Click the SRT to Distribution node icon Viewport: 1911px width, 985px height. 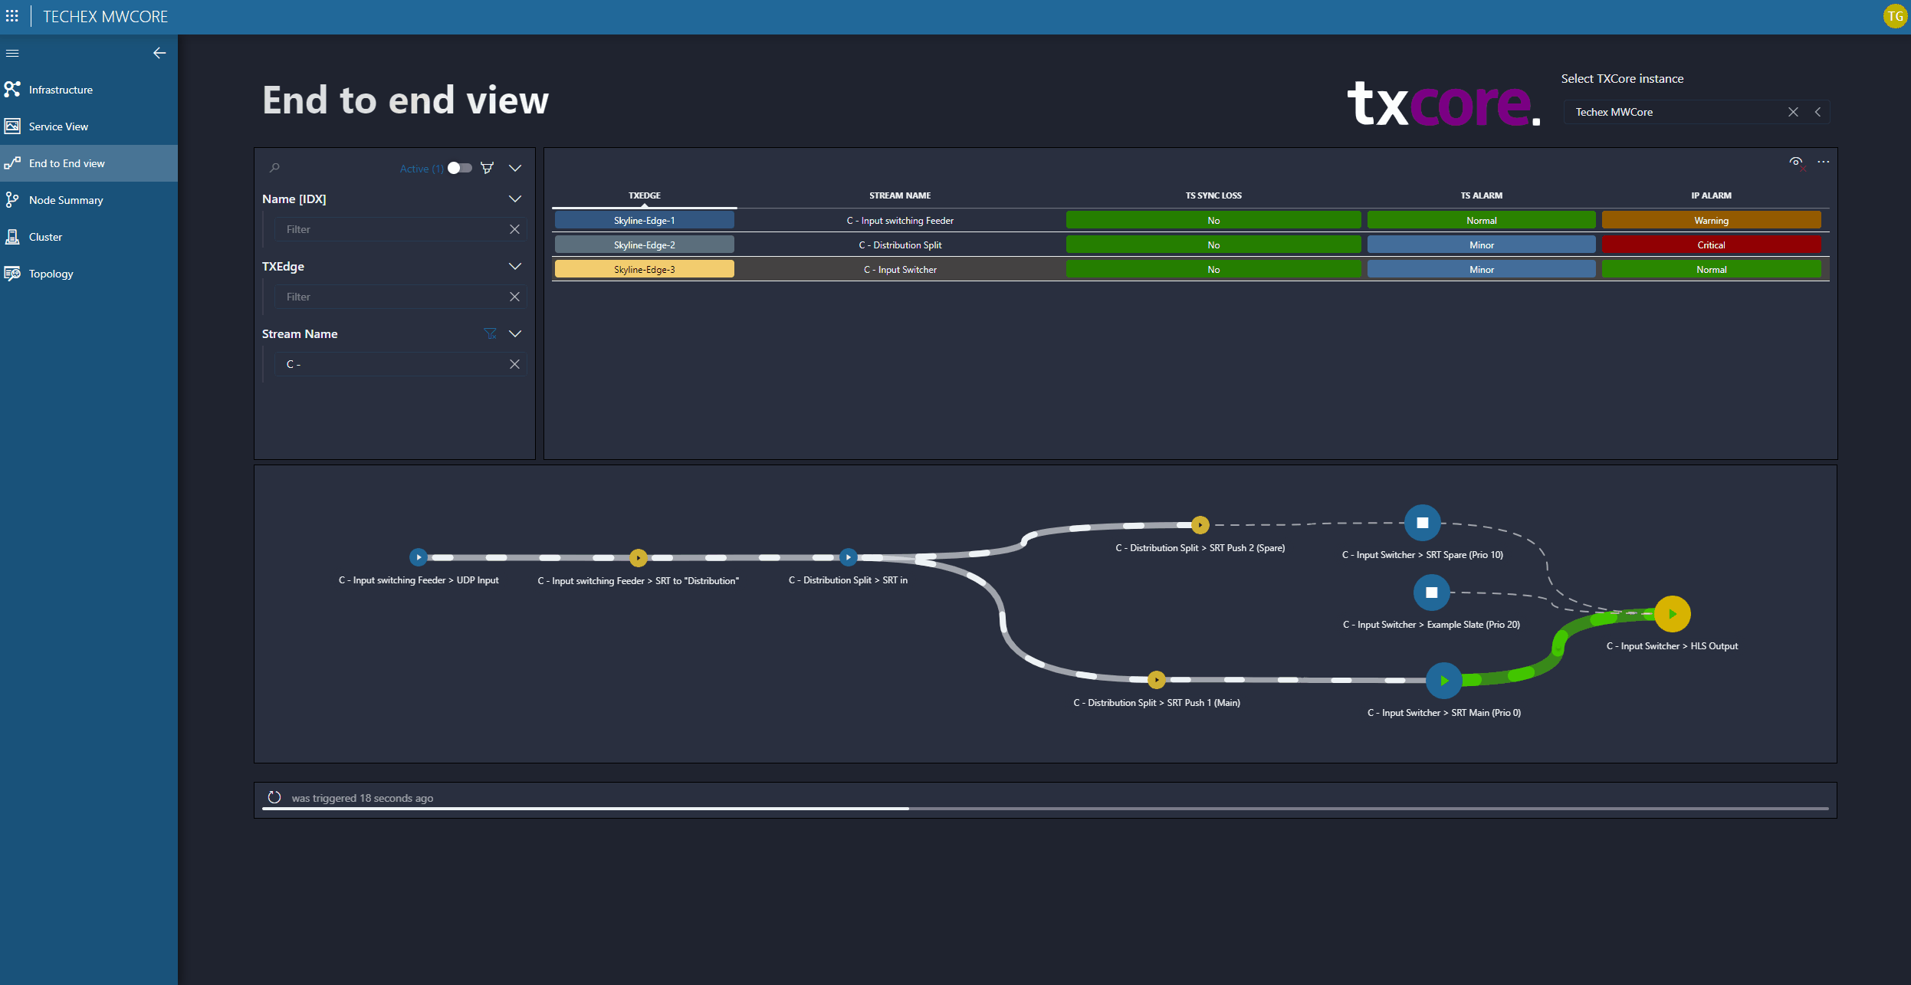[x=638, y=557]
